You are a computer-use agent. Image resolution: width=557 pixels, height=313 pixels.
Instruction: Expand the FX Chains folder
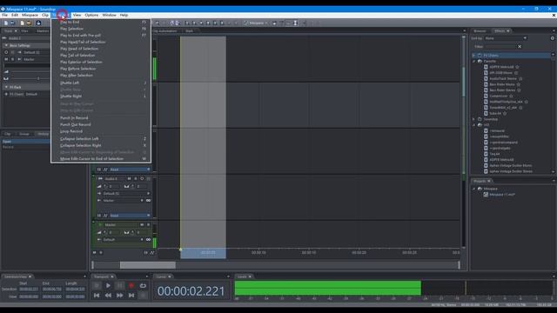click(473, 56)
